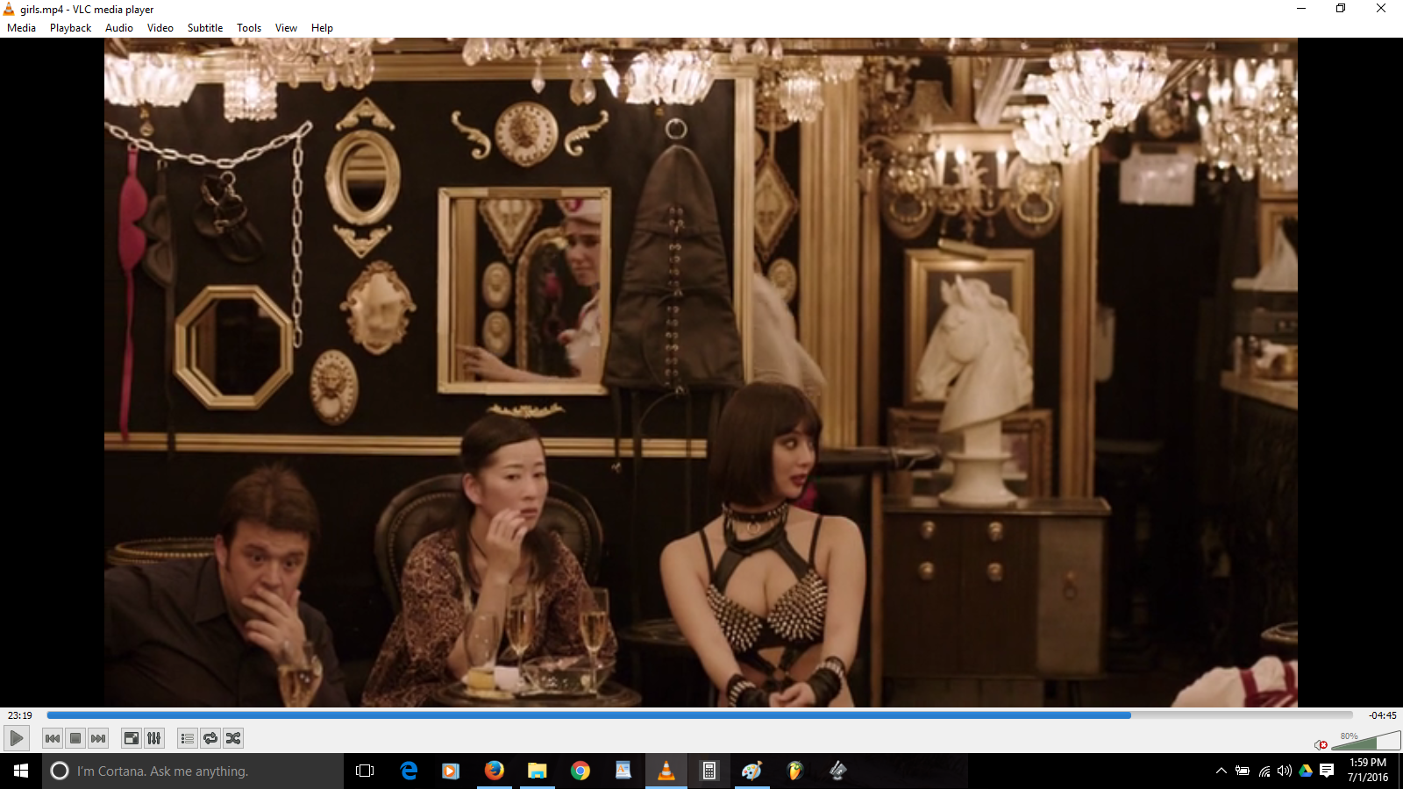Show hidden system tray icons

click(x=1221, y=771)
